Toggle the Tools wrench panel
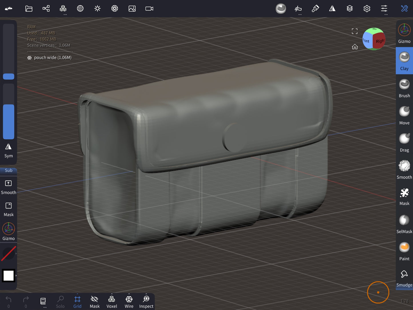This screenshot has width=413, height=310. click(404, 9)
